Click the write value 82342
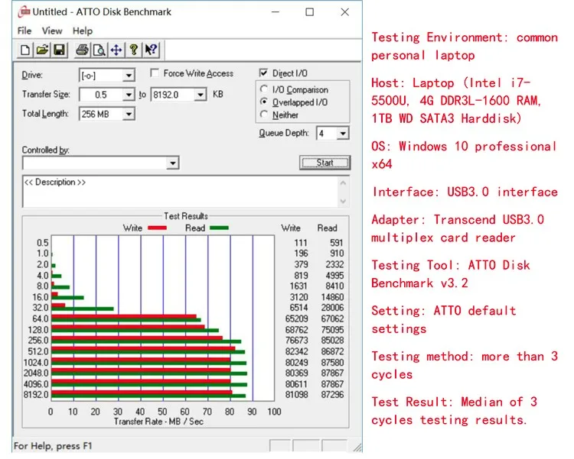 pos(296,351)
